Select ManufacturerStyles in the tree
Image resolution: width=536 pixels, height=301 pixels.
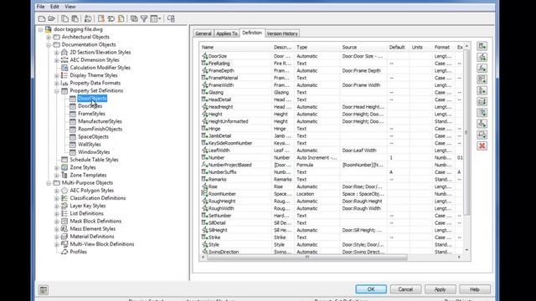pos(100,121)
